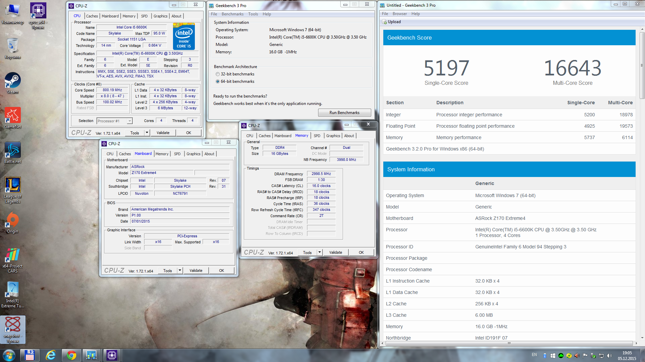The height and width of the screenshot is (362, 645).
Task: Launch GameNet from the desktop
Action: (12, 118)
